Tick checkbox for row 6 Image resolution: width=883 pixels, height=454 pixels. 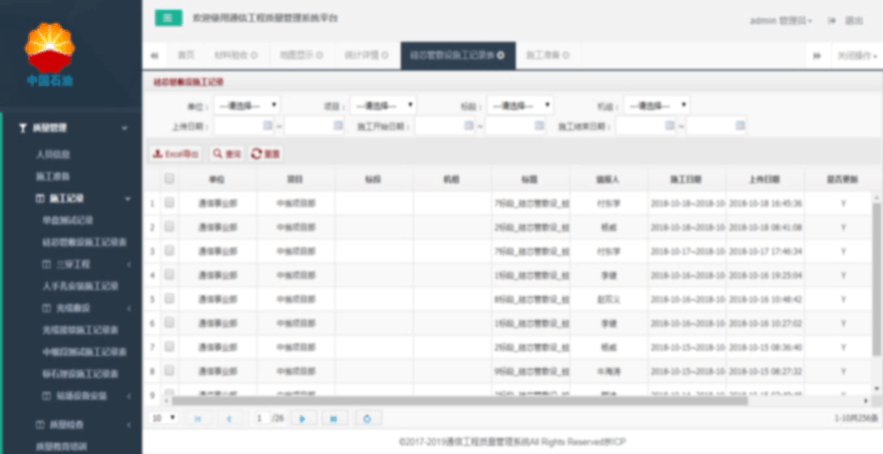click(x=169, y=323)
